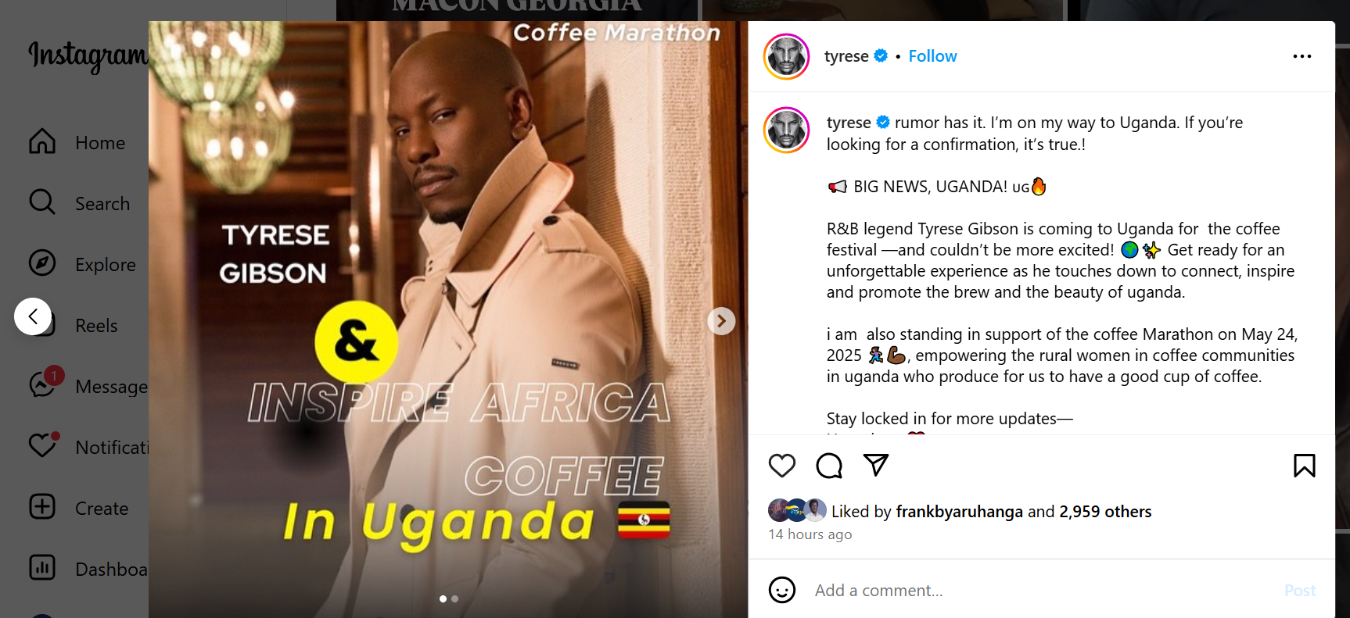Share the post with the paper plane icon
Screen dimensions: 1350x618
tap(876, 465)
